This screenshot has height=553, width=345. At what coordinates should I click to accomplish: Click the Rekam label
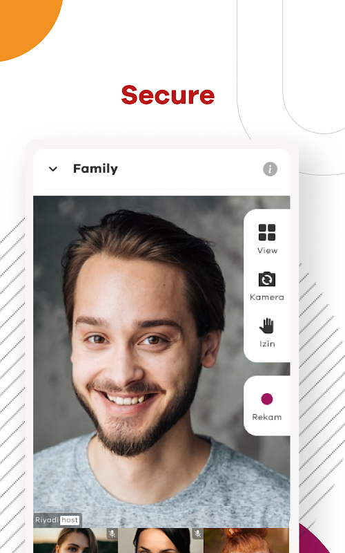(267, 418)
